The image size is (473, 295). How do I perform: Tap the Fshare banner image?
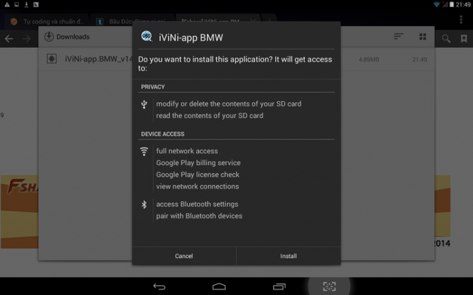click(20, 212)
